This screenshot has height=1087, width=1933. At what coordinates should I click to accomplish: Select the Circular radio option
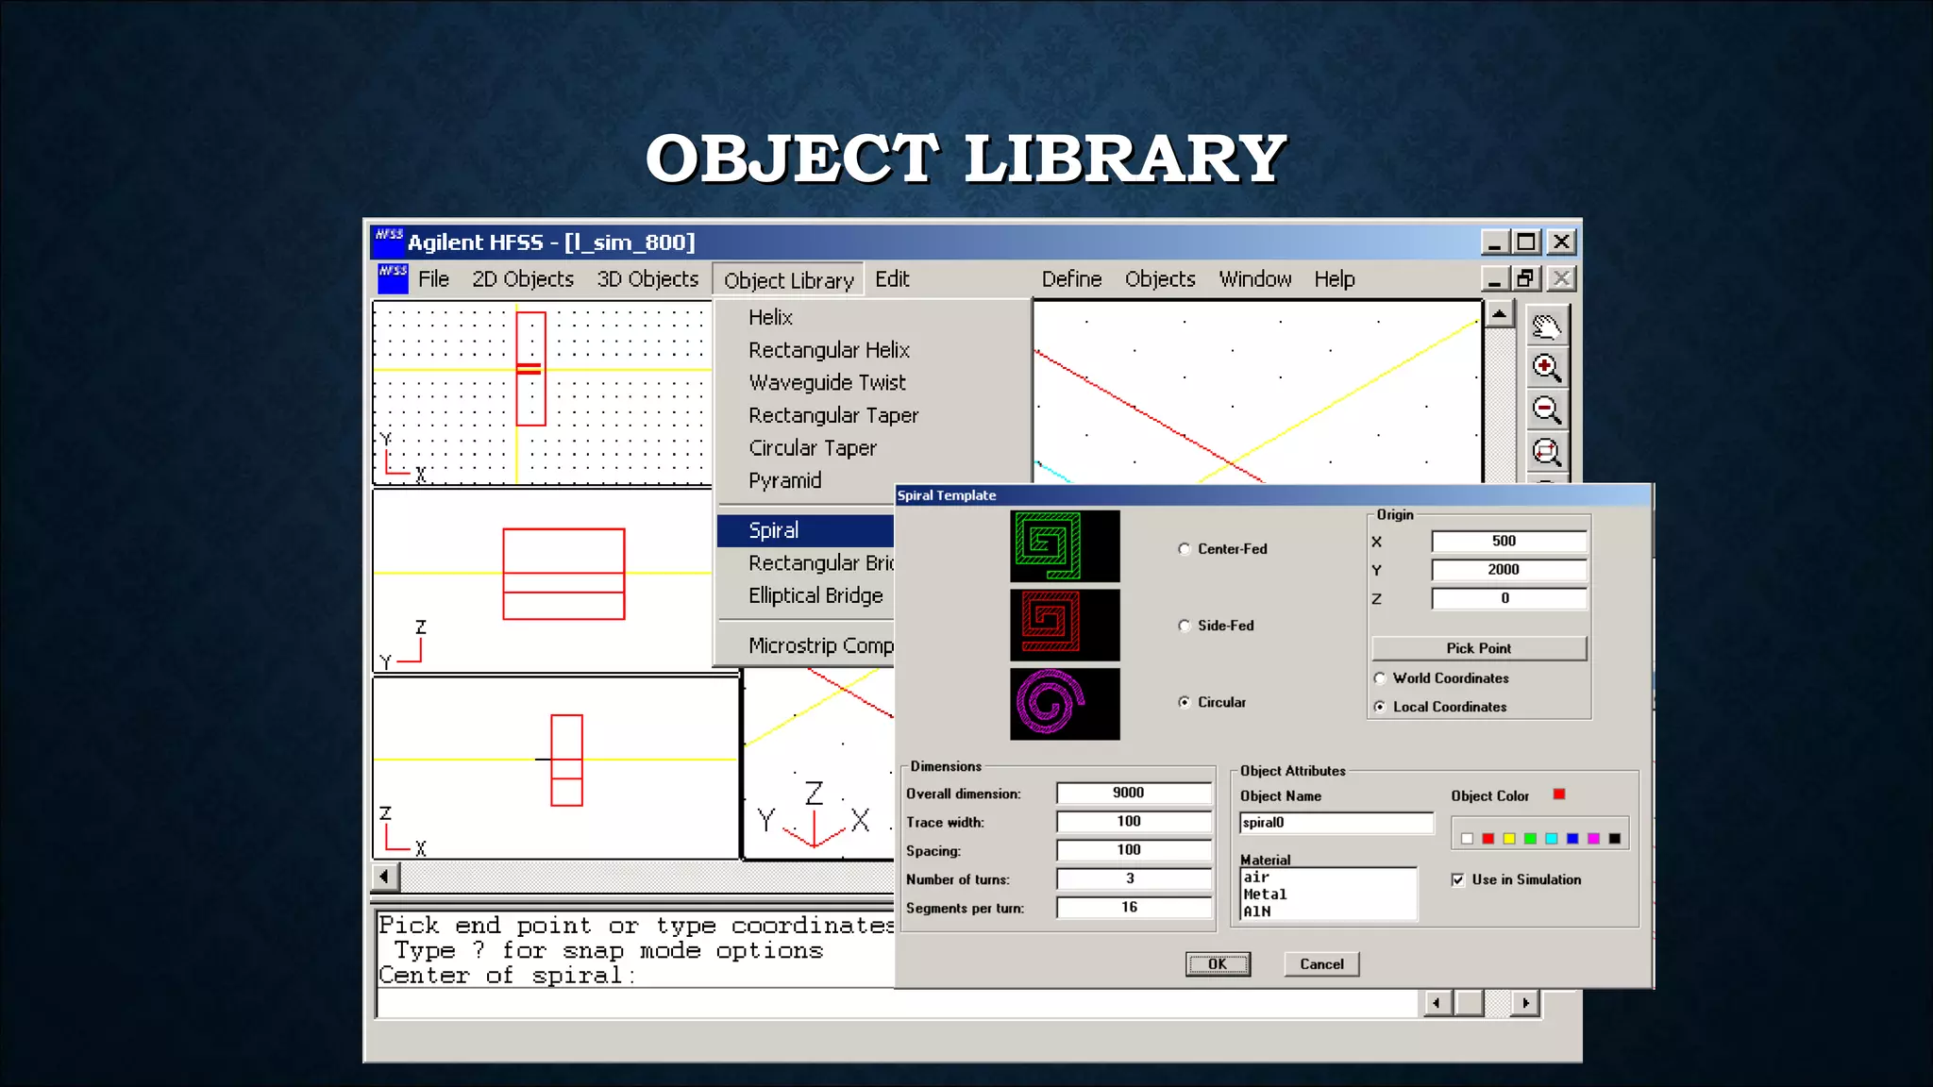coord(1185,702)
